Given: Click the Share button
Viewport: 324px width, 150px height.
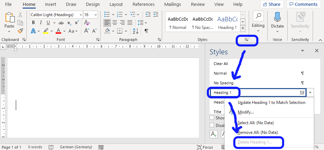Looking at the screenshot, I should coord(272,4).
